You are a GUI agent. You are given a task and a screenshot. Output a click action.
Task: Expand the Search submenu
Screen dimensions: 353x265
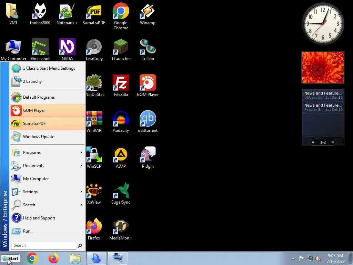(48, 205)
